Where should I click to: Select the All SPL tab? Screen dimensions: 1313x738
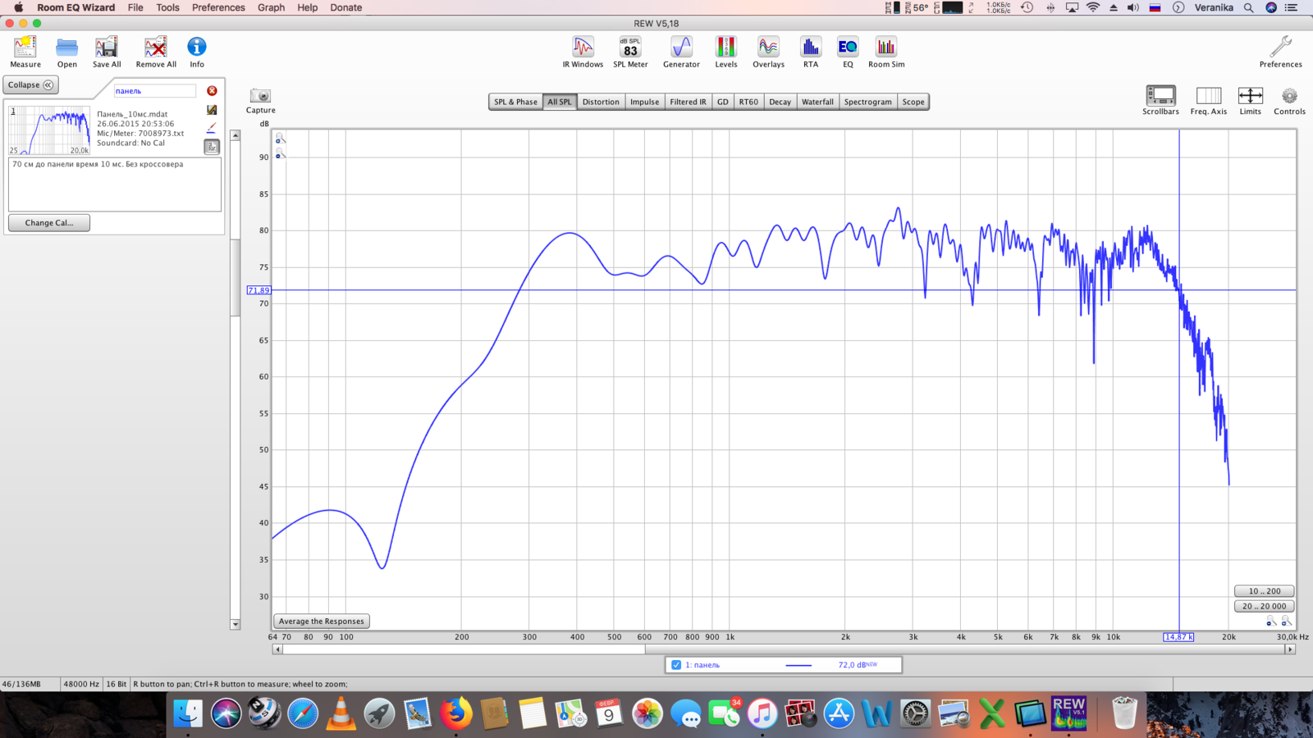560,102
